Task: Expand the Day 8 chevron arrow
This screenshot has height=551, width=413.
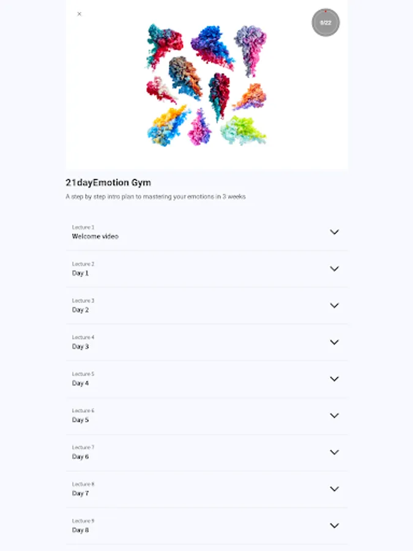Action: [x=334, y=526]
